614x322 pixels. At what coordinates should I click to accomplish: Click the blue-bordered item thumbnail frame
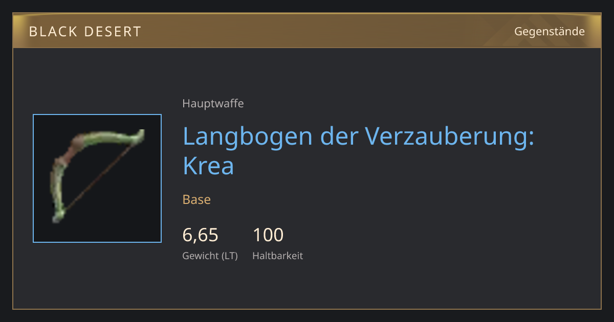[x=97, y=178]
